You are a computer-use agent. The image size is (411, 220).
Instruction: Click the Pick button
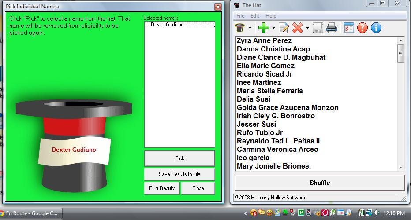pos(179,158)
